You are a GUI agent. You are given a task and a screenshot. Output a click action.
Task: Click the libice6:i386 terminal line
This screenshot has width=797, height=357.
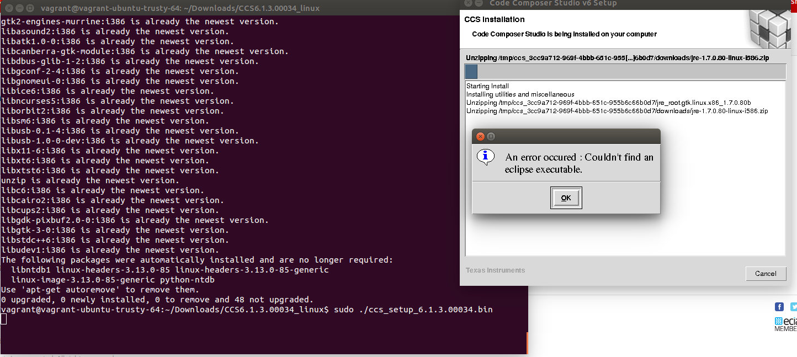pos(107,91)
